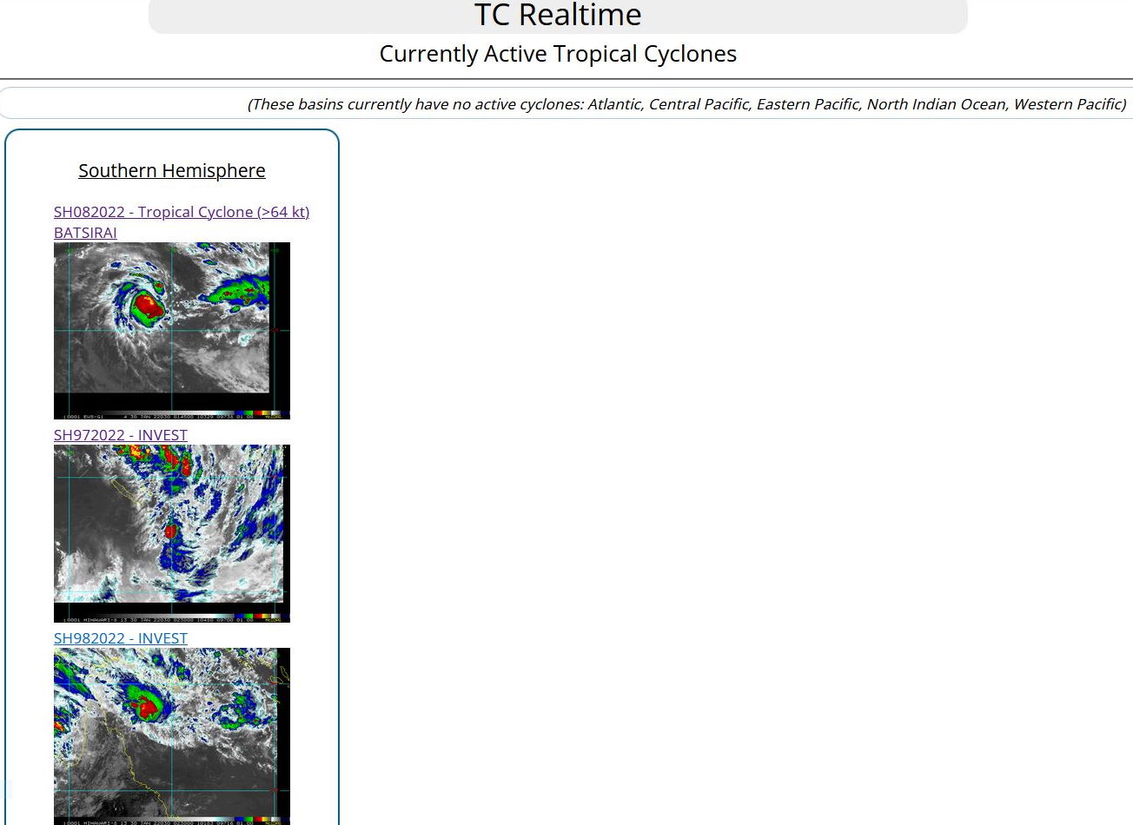Open the SH082022 Tropical Cyclone link
Screen dimensions: 1133x825
coord(181,212)
